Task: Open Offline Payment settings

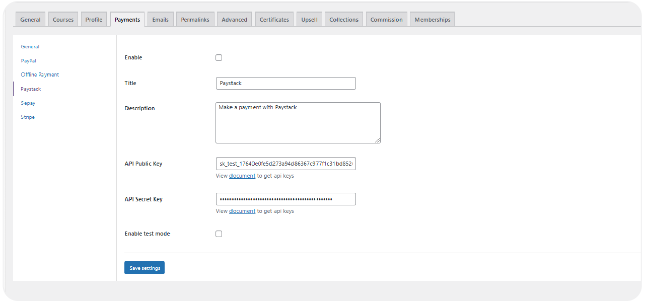Action: 40,74
